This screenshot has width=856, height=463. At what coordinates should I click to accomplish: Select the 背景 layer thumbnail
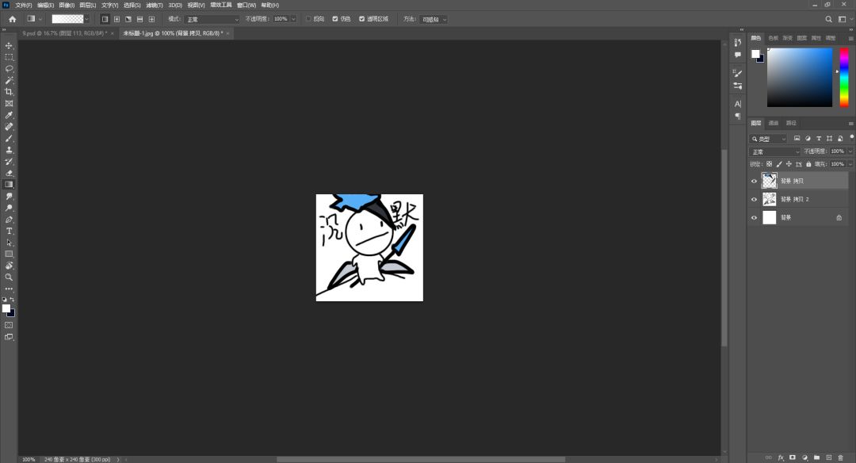click(769, 217)
